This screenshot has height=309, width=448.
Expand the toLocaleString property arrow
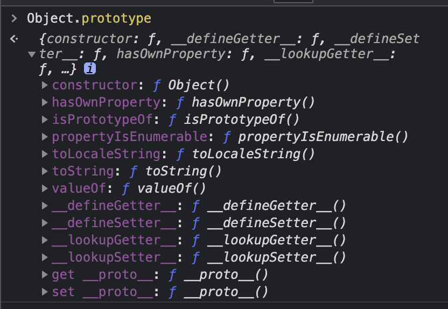pos(45,154)
